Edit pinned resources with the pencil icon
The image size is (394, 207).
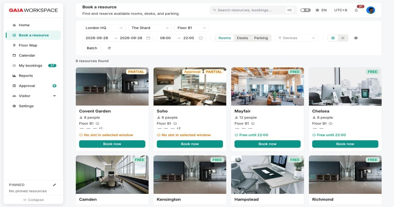pos(55,185)
